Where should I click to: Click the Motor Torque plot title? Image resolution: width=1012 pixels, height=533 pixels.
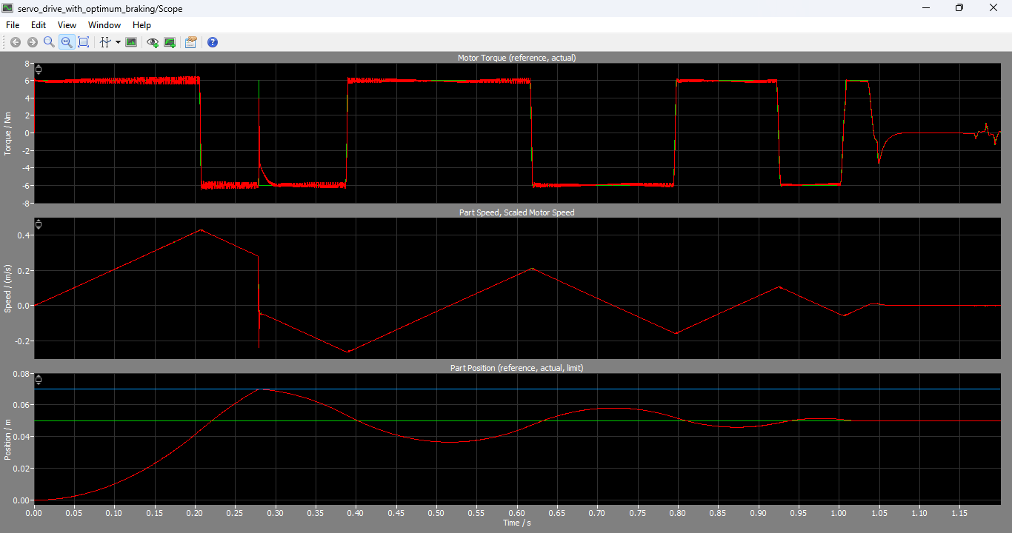tap(517, 58)
